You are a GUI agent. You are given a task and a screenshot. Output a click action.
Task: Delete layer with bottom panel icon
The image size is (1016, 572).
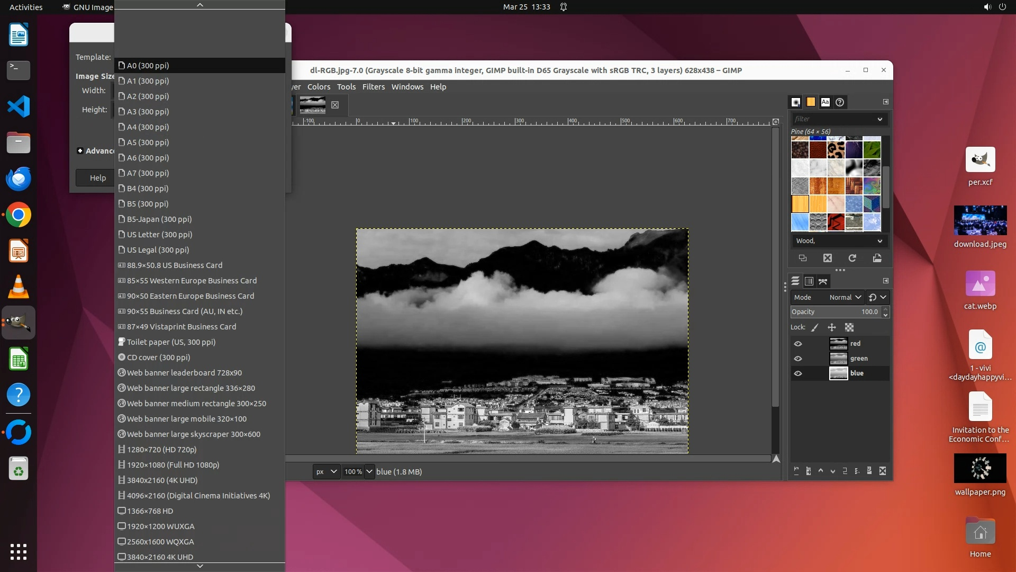[882, 471]
